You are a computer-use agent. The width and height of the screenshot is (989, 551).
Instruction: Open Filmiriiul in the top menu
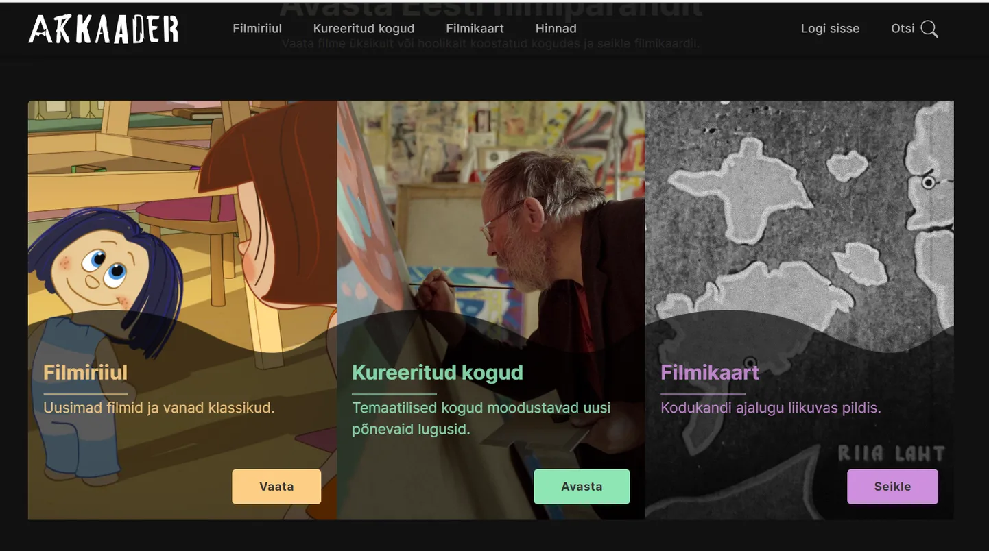(257, 29)
